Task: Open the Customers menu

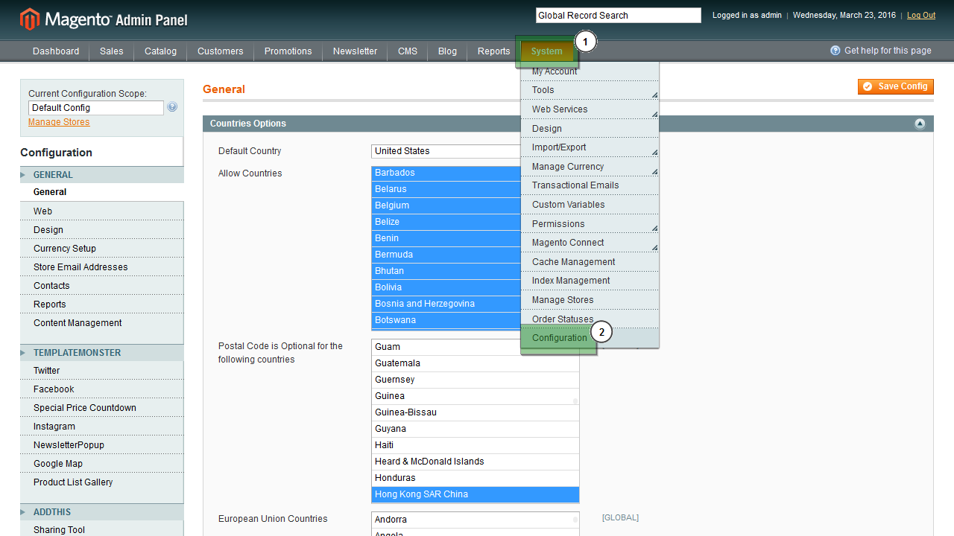Action: point(221,51)
